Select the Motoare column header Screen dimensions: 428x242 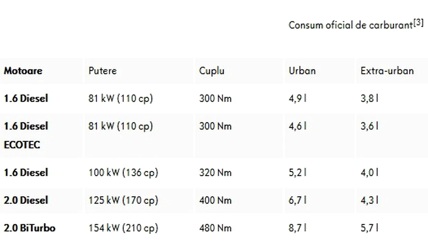point(23,71)
